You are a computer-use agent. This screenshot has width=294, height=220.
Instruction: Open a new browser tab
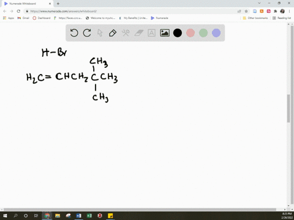tap(58, 4)
